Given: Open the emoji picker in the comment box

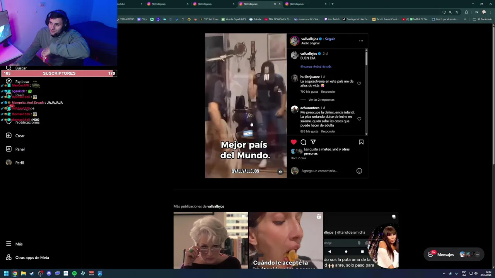Looking at the screenshot, I should 359,171.
